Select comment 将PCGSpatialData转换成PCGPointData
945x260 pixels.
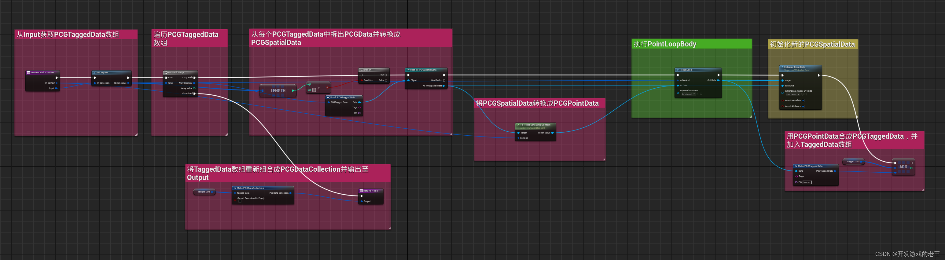540,103
